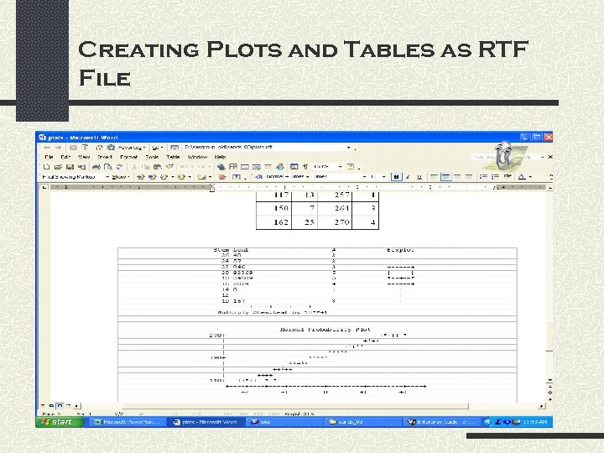Open the Zoom percentage dropdown

click(340, 167)
